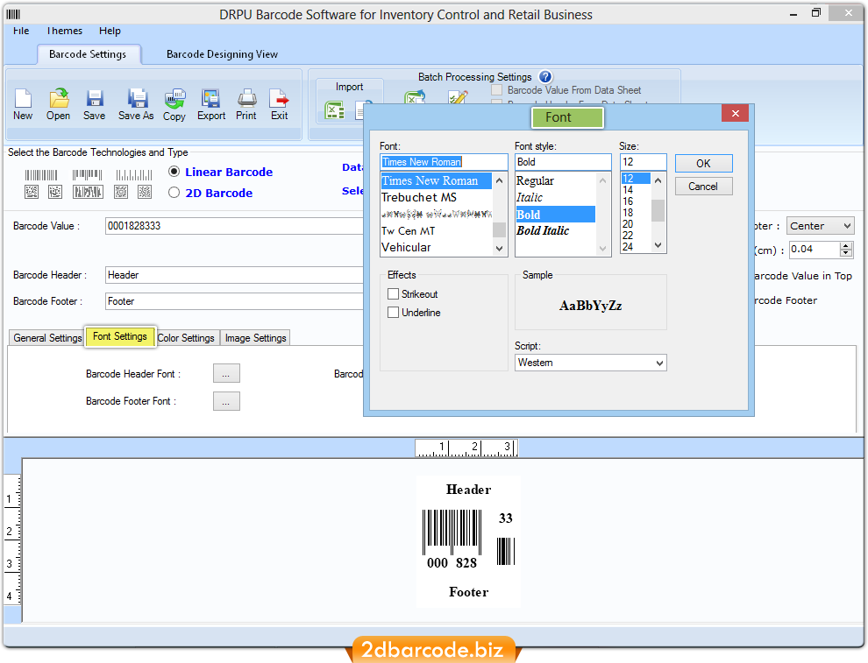The width and height of the screenshot is (868, 663).
Task: Click the batch processing pencil edit icon
Action: click(458, 98)
